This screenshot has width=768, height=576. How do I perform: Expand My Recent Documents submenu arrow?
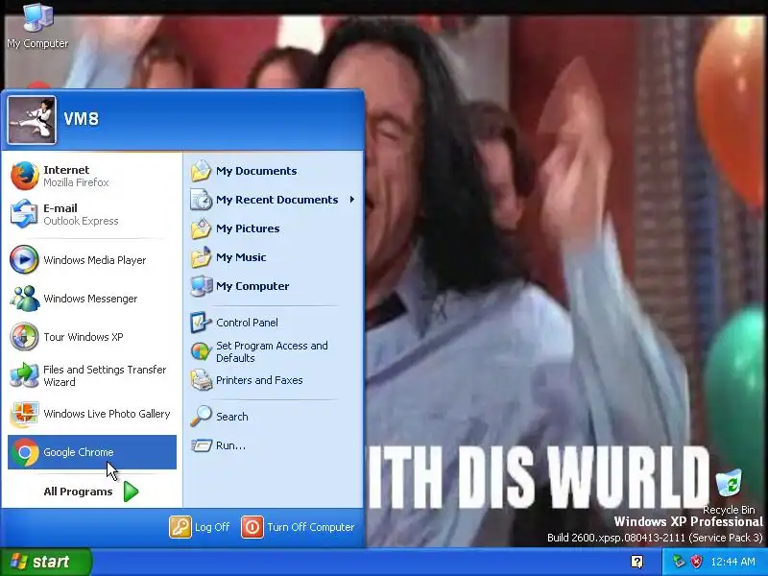351,200
